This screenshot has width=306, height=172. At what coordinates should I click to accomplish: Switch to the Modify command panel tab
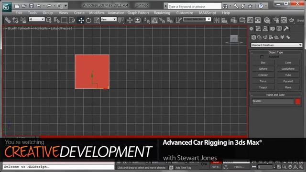(x=258, y=29)
